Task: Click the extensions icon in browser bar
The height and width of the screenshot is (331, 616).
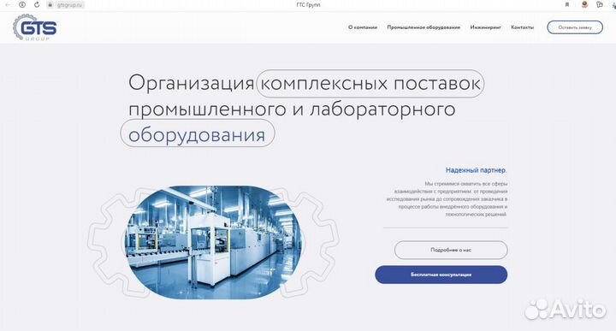Action: (x=600, y=5)
